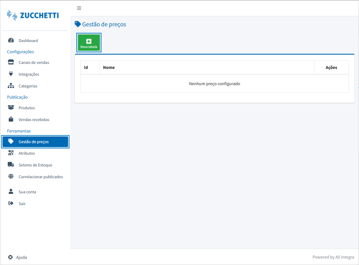Screen dimensions: 359x265
Task: Log out using the Sair option
Action: click(22, 204)
